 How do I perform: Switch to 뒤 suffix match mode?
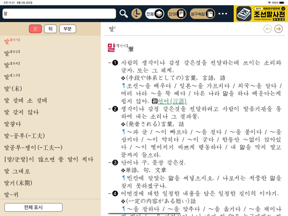[x=50, y=29]
